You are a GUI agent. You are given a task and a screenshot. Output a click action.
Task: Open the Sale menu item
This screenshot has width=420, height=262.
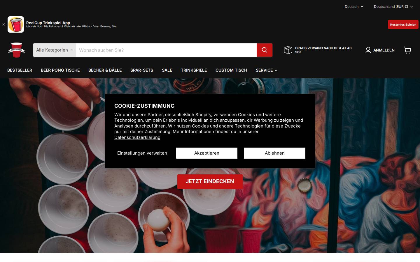point(167,70)
